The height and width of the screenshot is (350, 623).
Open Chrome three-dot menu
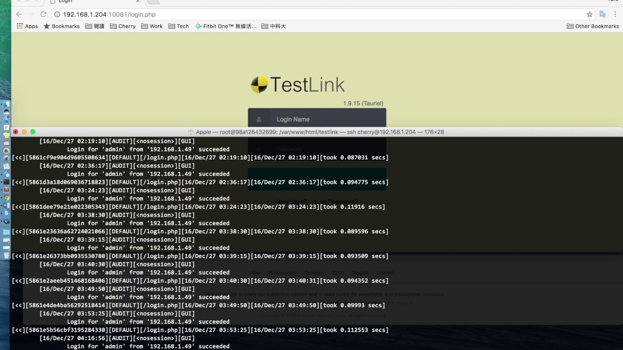(616, 15)
